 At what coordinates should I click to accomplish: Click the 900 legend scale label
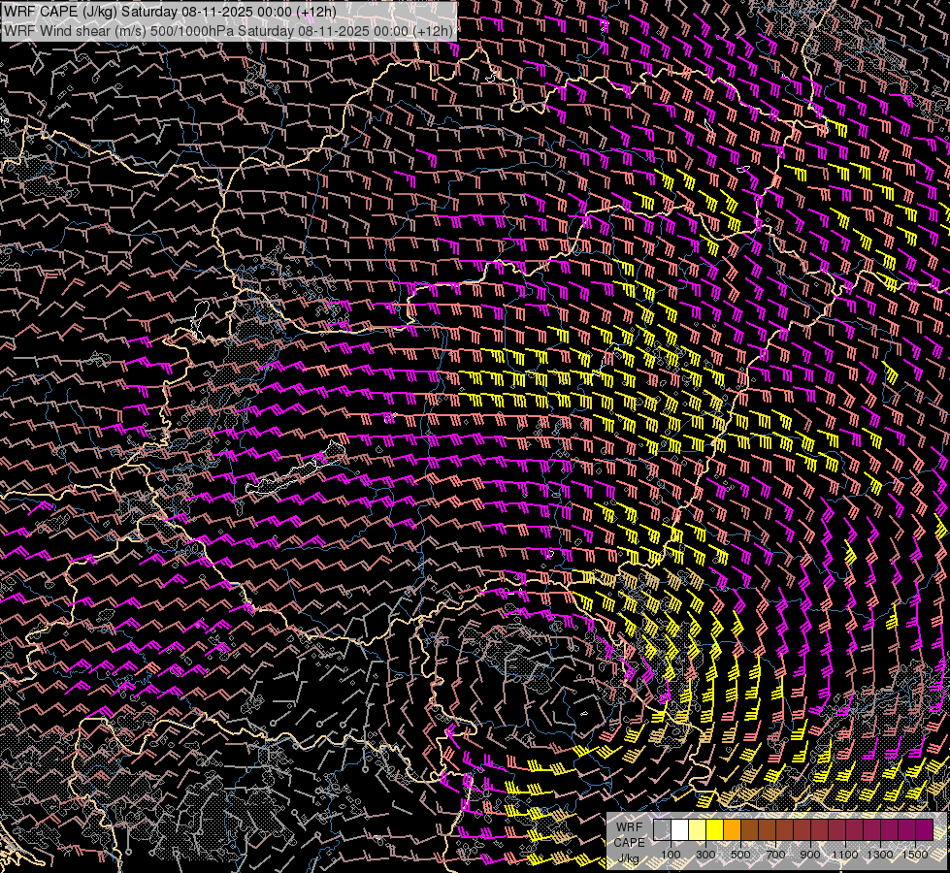point(810,854)
